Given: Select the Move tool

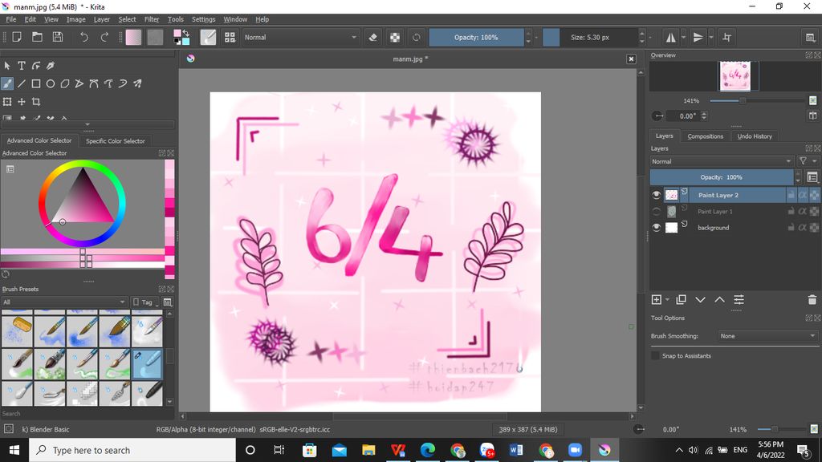Looking at the screenshot, I should tap(22, 102).
